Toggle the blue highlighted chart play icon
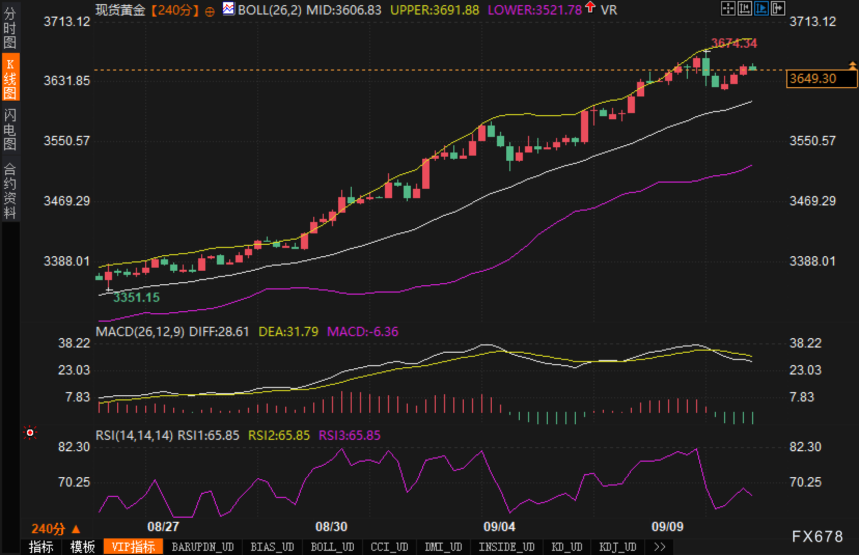 pos(761,8)
